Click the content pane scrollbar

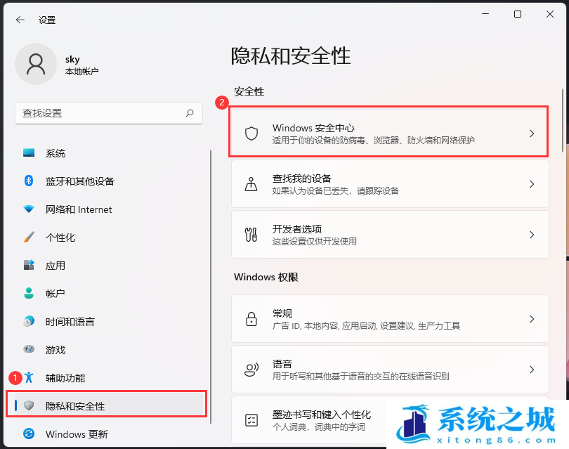(563, 121)
